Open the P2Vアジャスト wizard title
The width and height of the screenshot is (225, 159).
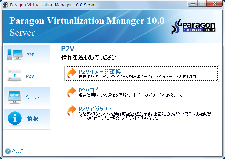coord(95,108)
